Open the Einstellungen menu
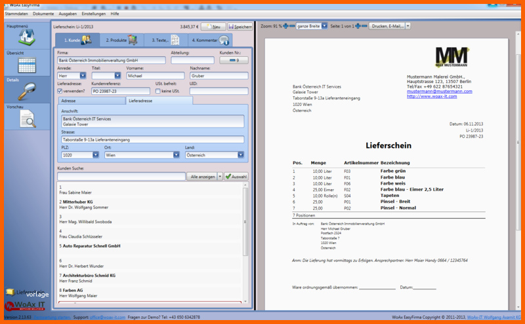Screen dimensions: 525x324 (x=94, y=14)
